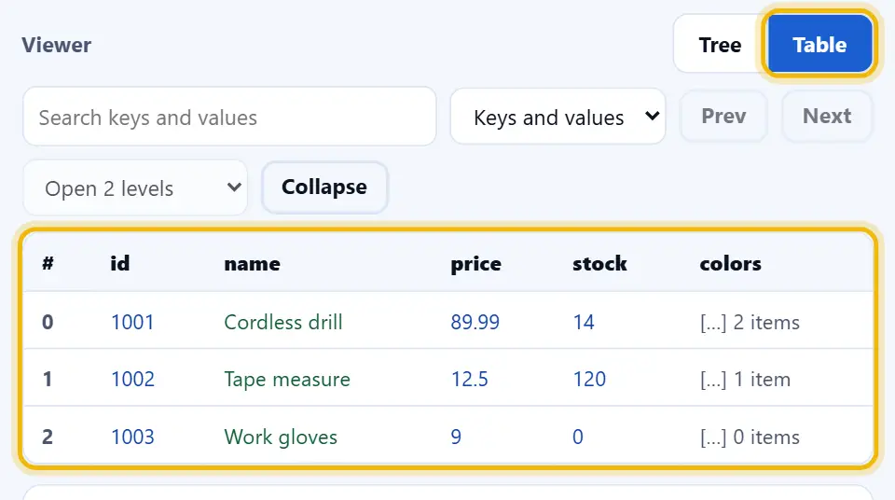The image size is (895, 500).
Task: Click the Collapse button
Action: pos(324,187)
